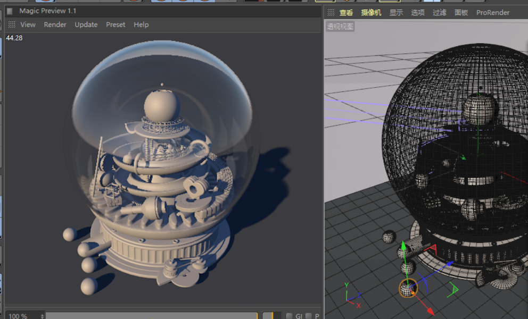Open the Preset menu in Magic Preview
This screenshot has width=528, height=319.
(x=115, y=24)
